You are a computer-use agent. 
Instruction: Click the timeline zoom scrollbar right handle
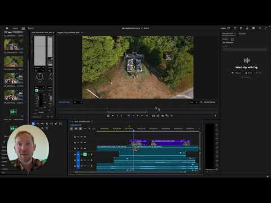point(185,172)
